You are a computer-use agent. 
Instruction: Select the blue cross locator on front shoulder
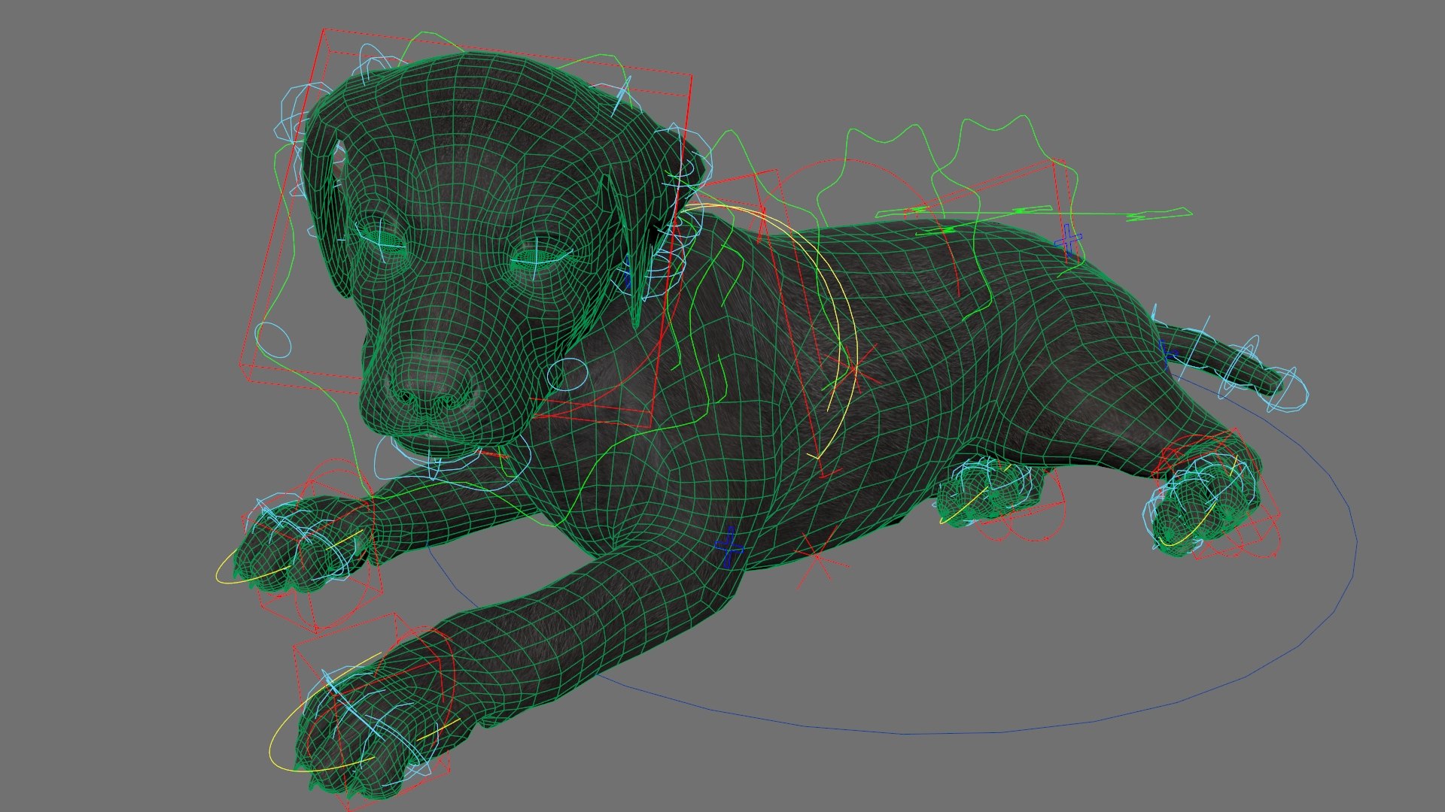pyautogui.click(x=729, y=547)
